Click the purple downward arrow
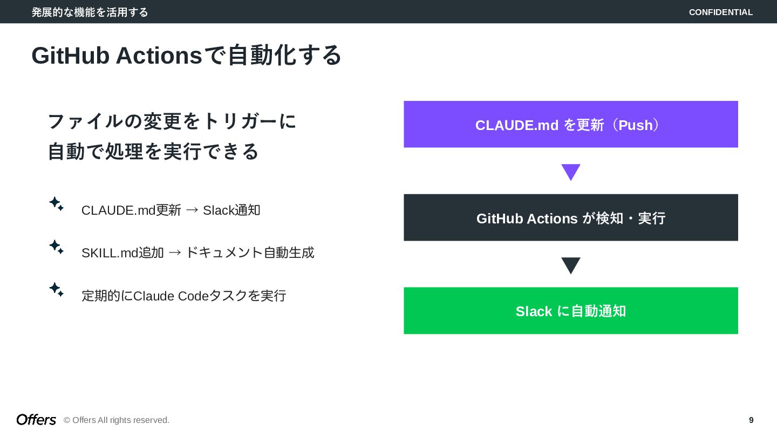 coord(570,172)
